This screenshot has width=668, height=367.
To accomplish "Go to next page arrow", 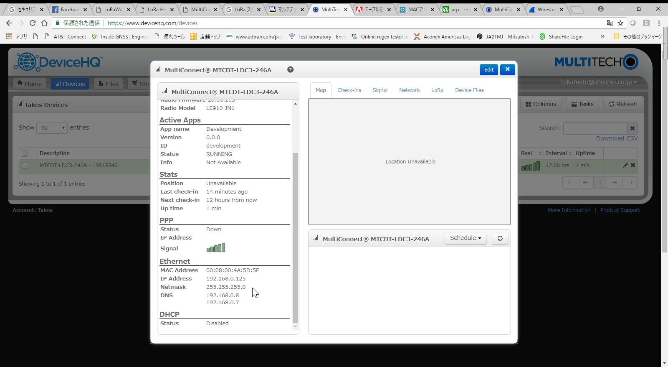I will [x=615, y=183].
